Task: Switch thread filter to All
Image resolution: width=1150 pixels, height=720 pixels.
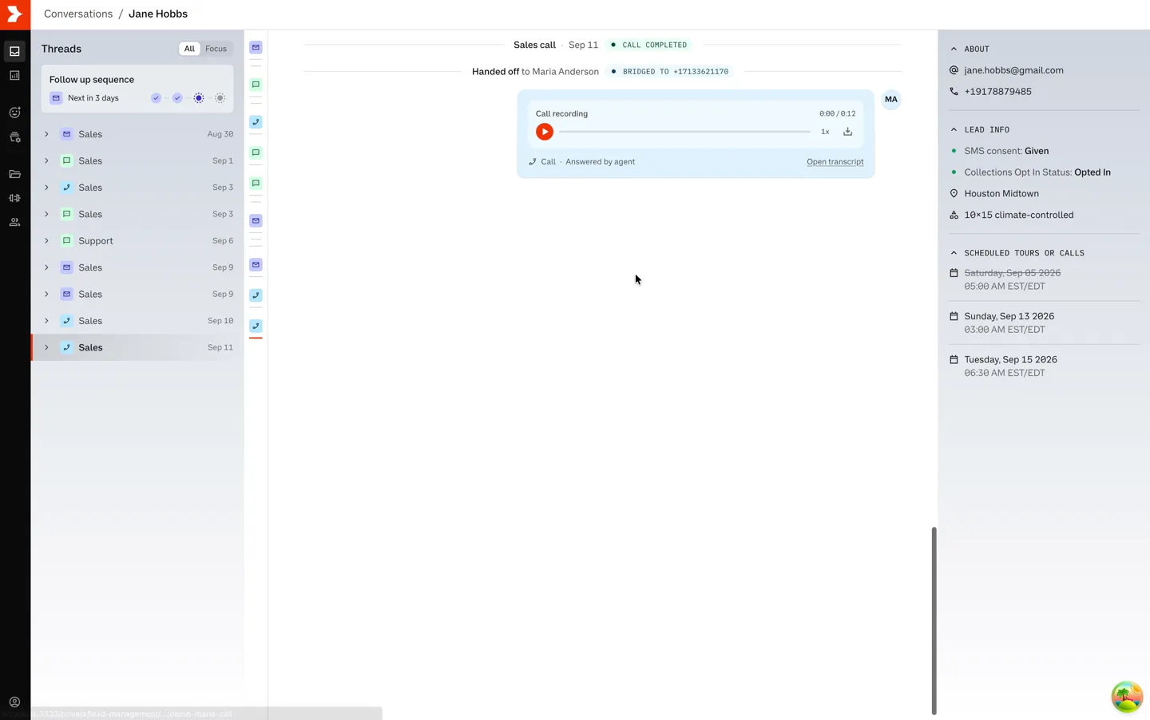Action: click(x=189, y=49)
